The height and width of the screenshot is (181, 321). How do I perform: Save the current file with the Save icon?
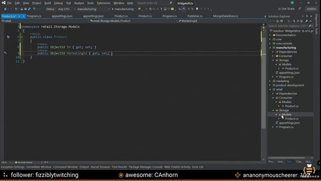26,9
